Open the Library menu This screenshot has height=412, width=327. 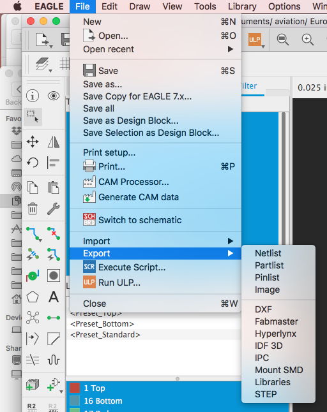(x=242, y=6)
